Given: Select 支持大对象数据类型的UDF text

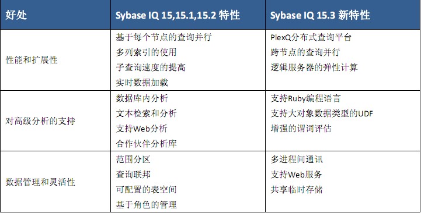Looking at the screenshot, I should 322,113.
